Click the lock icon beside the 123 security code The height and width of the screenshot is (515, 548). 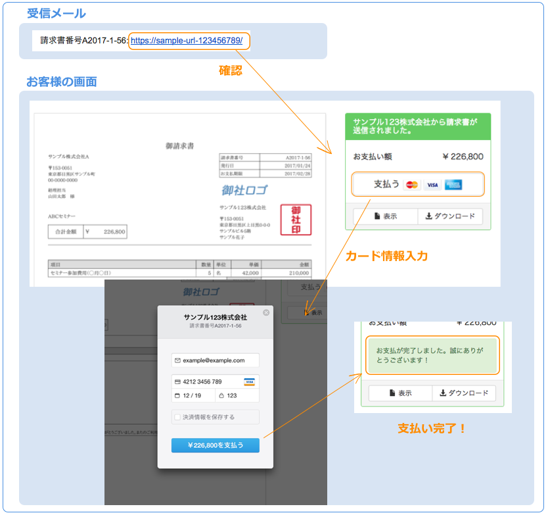click(x=221, y=396)
